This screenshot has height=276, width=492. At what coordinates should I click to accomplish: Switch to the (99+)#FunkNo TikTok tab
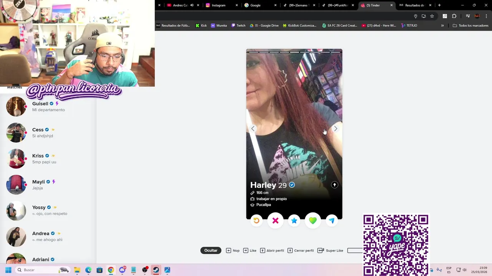coord(337,5)
